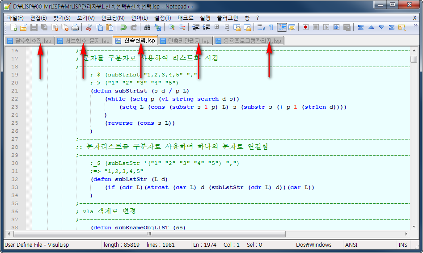Click the New file toolbar icon
This screenshot has width=423, height=253.
[14, 27]
